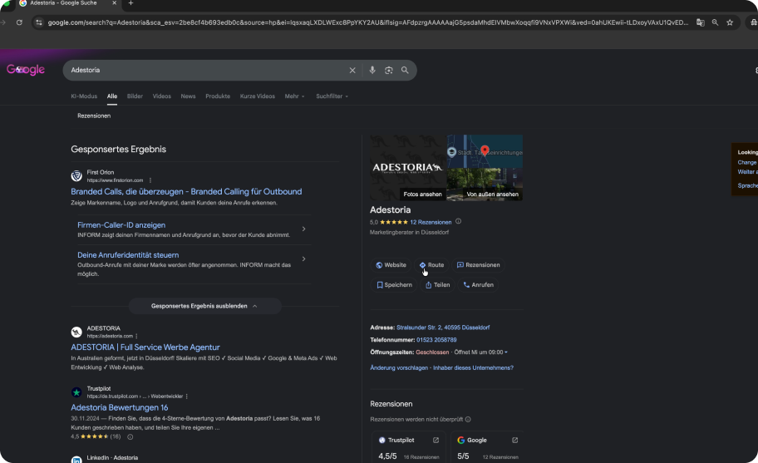Click the Änderung vorschlagen link
This screenshot has height=463, width=758.
(x=399, y=368)
